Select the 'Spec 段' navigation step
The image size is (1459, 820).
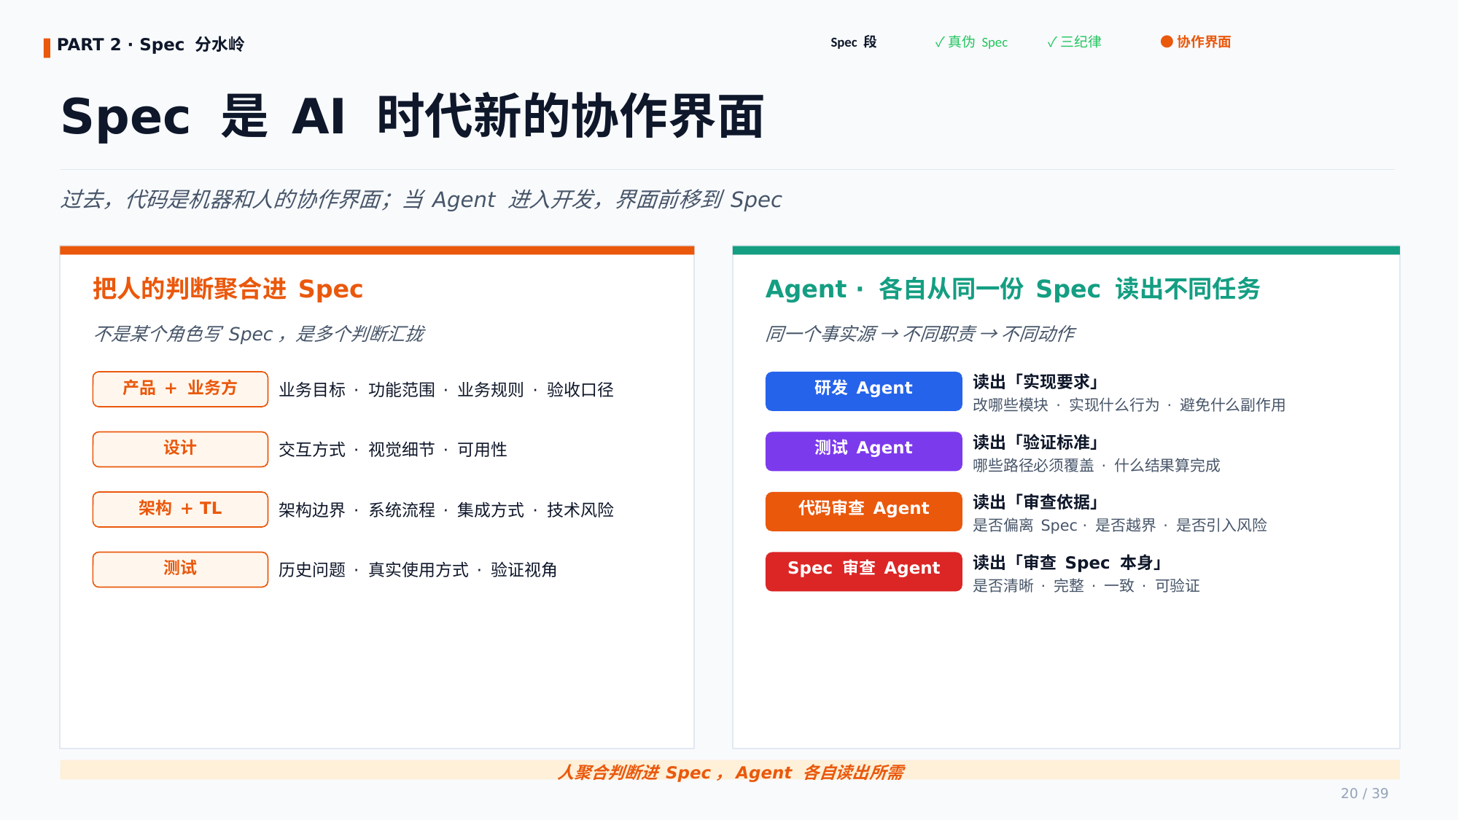853,42
